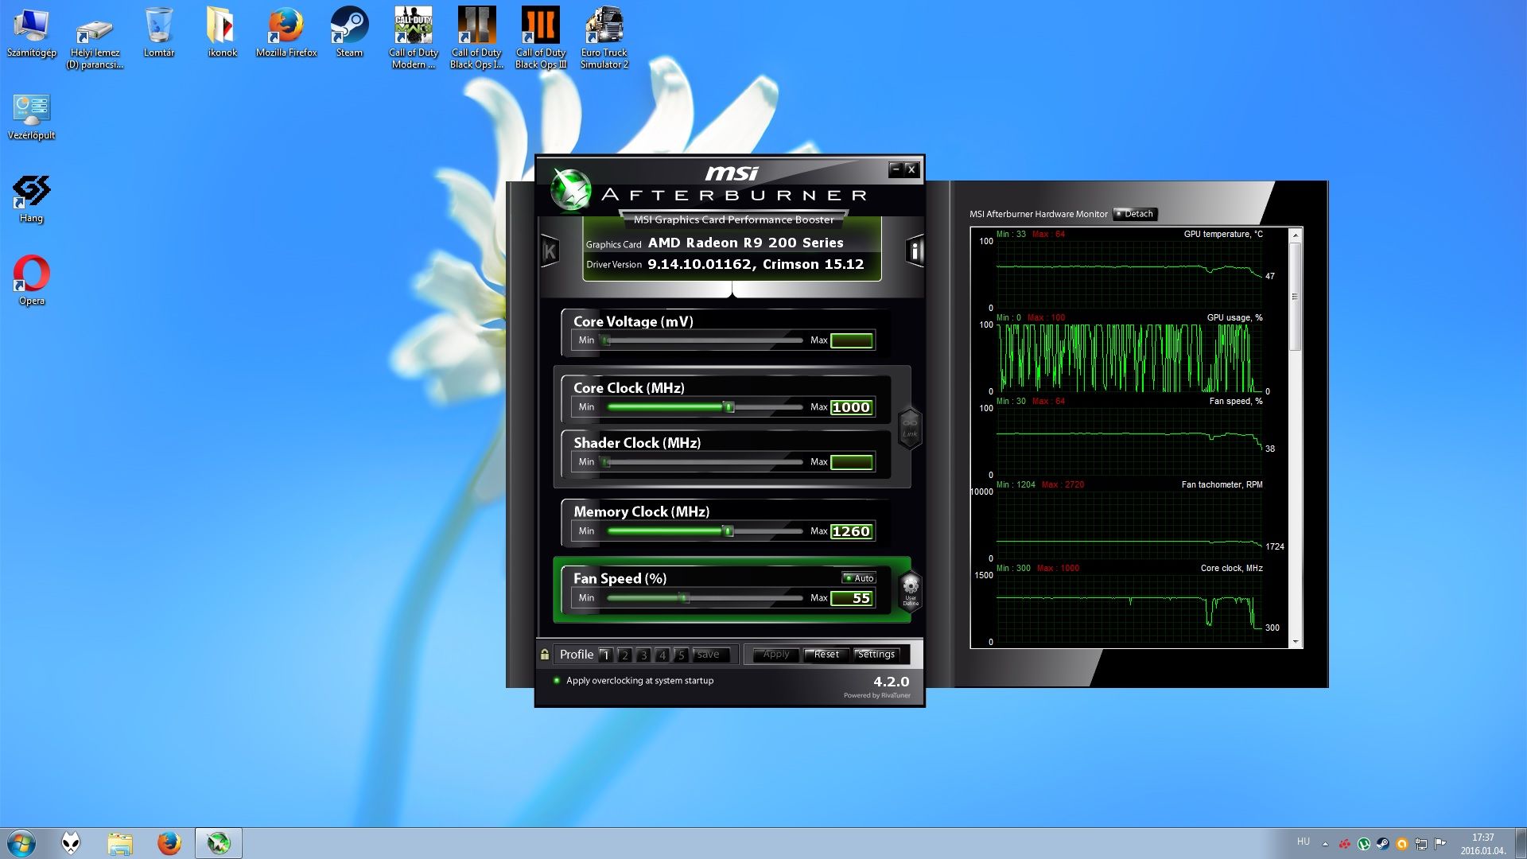Click the Core clock monitor graph
This screenshot has height=859, width=1527.
pyautogui.click(x=1129, y=608)
